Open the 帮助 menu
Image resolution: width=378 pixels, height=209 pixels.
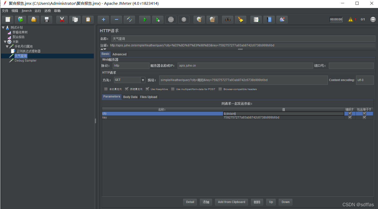point(57,11)
